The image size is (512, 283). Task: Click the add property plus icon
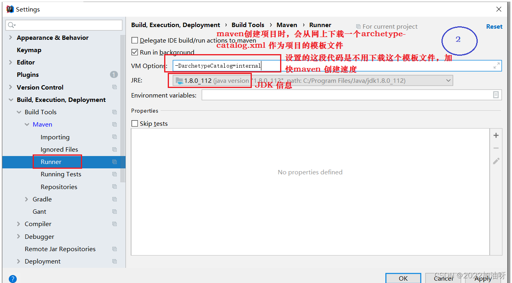click(496, 135)
